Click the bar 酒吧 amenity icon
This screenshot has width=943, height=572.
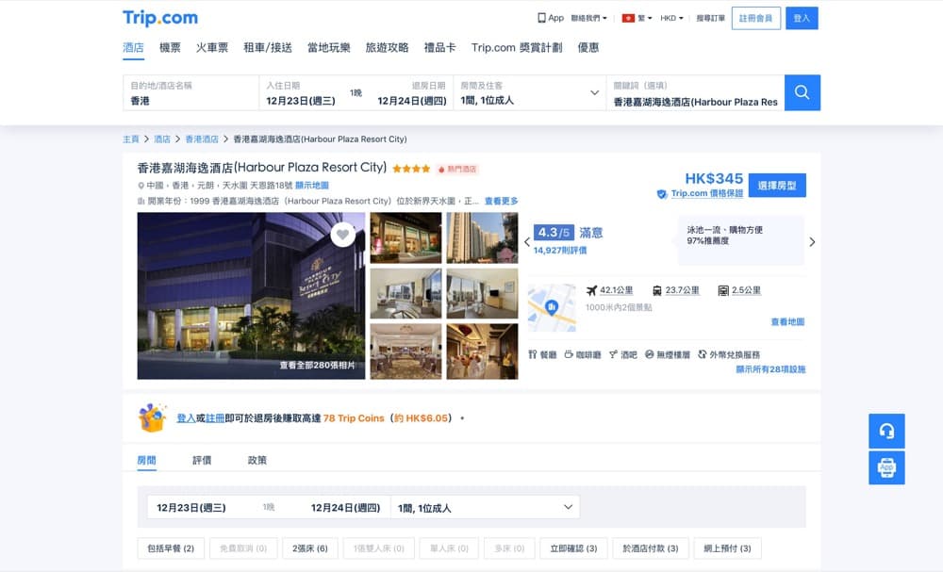coord(613,354)
